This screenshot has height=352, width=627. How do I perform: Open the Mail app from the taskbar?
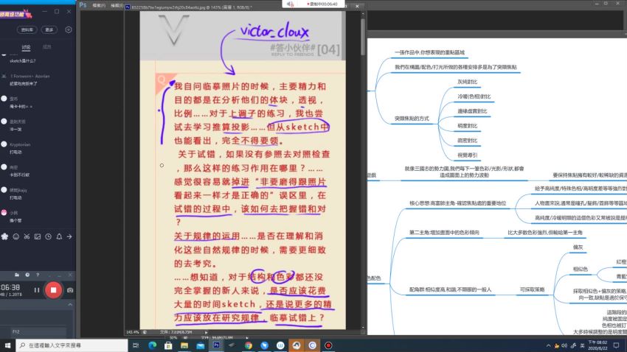click(201, 345)
